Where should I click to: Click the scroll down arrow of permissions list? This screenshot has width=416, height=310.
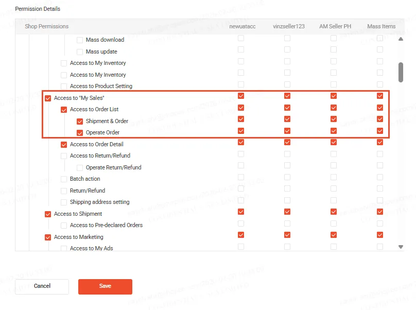click(401, 247)
